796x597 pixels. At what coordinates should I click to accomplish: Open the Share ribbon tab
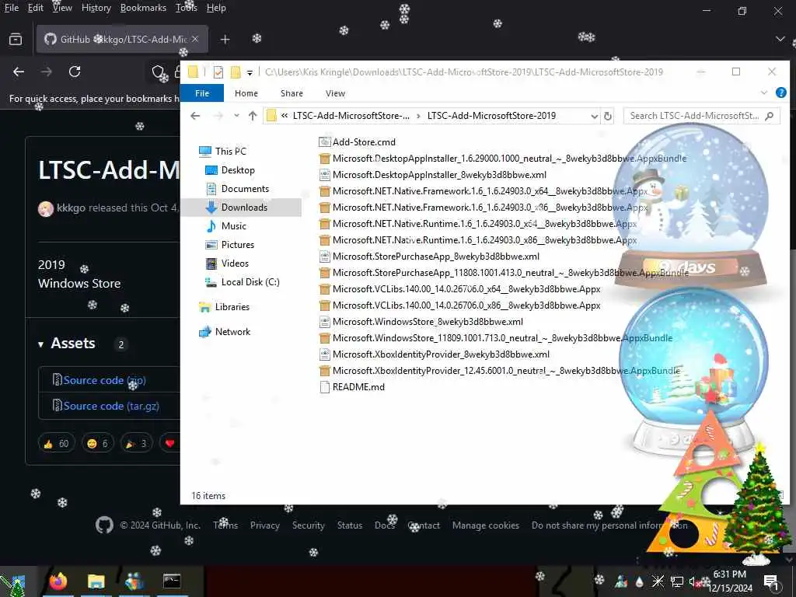point(292,93)
